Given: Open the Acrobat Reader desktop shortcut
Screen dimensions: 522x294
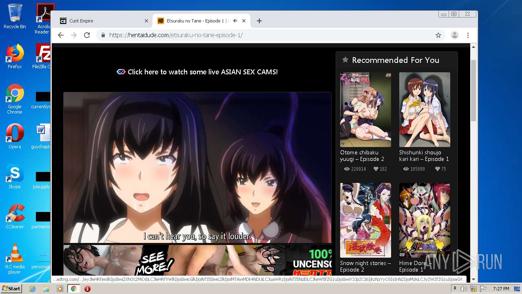Looking at the screenshot, I should (x=44, y=18).
